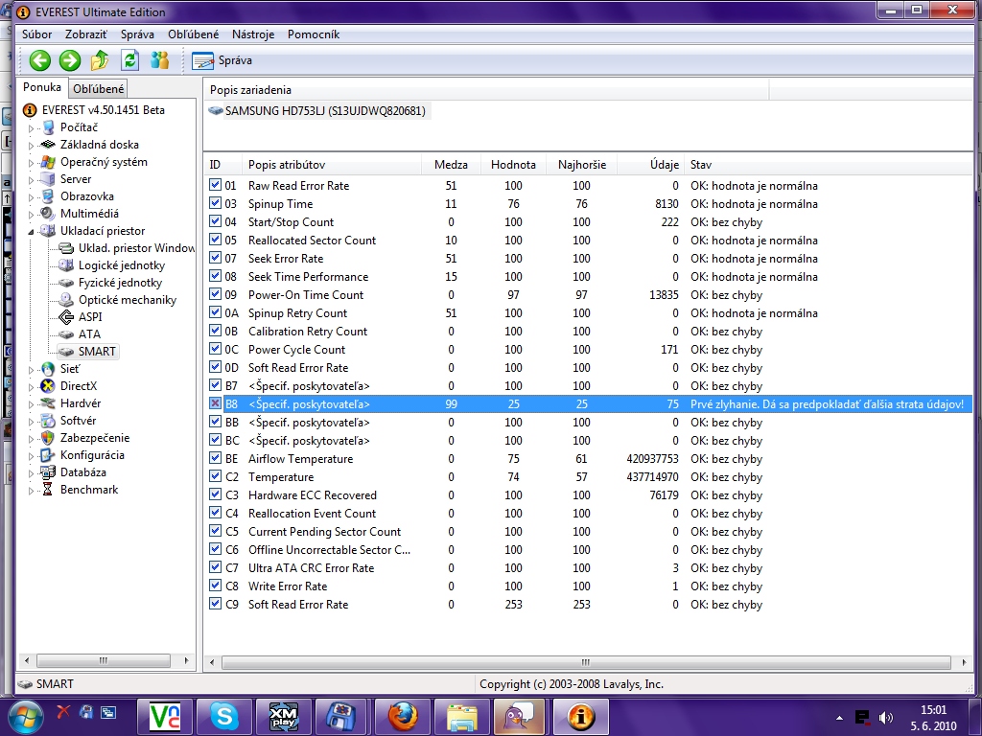The width and height of the screenshot is (982, 736).
Task: Click the Sieť network globe icon
Action: (x=48, y=369)
